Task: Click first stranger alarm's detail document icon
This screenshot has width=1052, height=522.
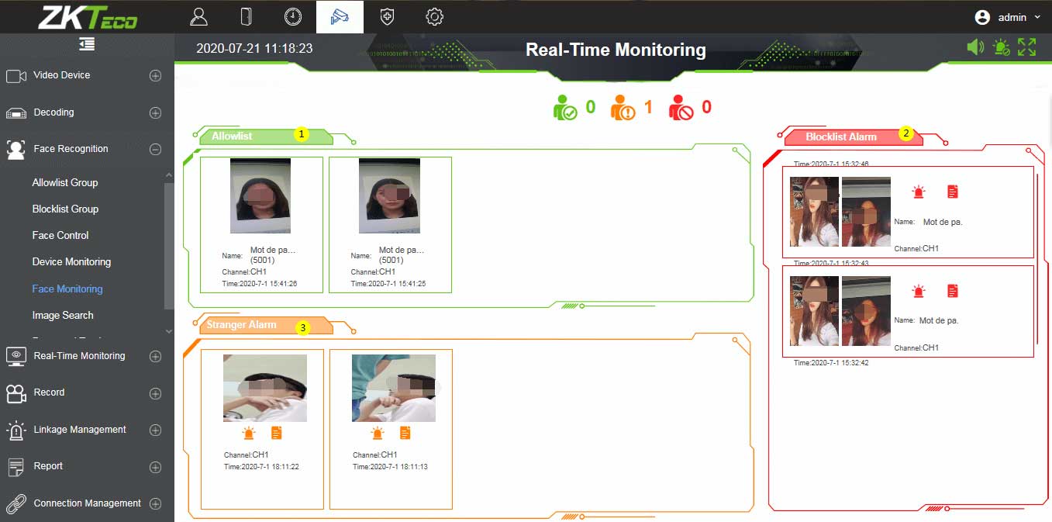Action: (277, 434)
